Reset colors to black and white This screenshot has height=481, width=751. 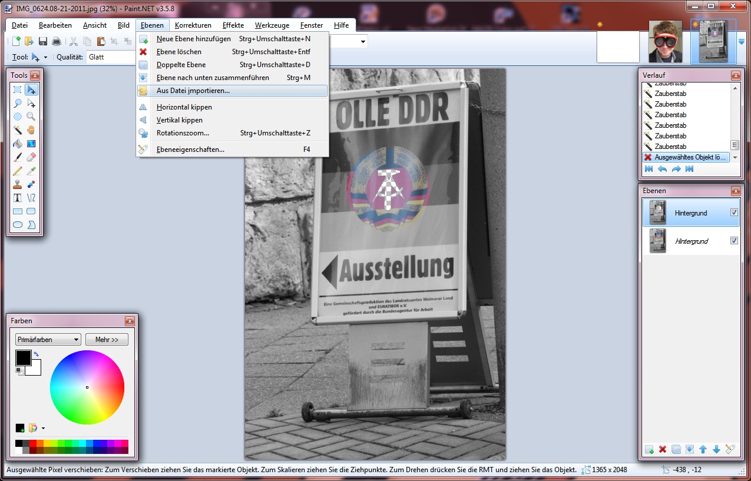[19, 370]
